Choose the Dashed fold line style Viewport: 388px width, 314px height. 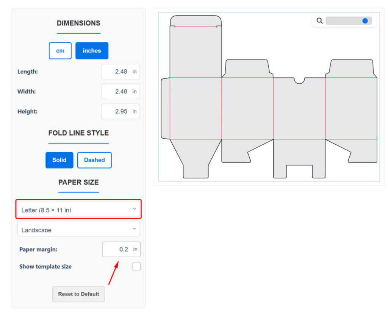click(x=94, y=160)
